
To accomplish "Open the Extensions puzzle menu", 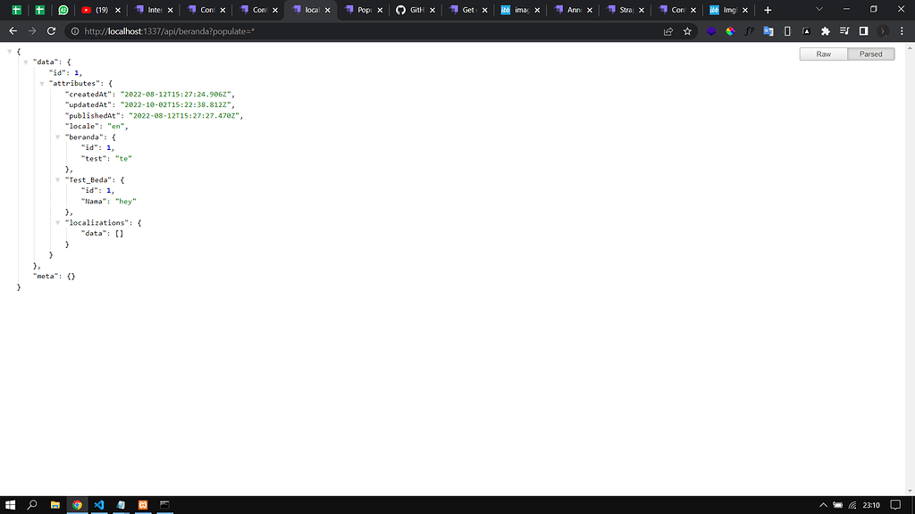I will 825,31.
